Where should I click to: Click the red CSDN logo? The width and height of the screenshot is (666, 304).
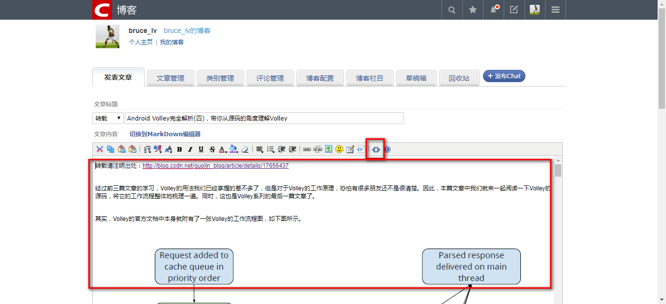(x=102, y=10)
